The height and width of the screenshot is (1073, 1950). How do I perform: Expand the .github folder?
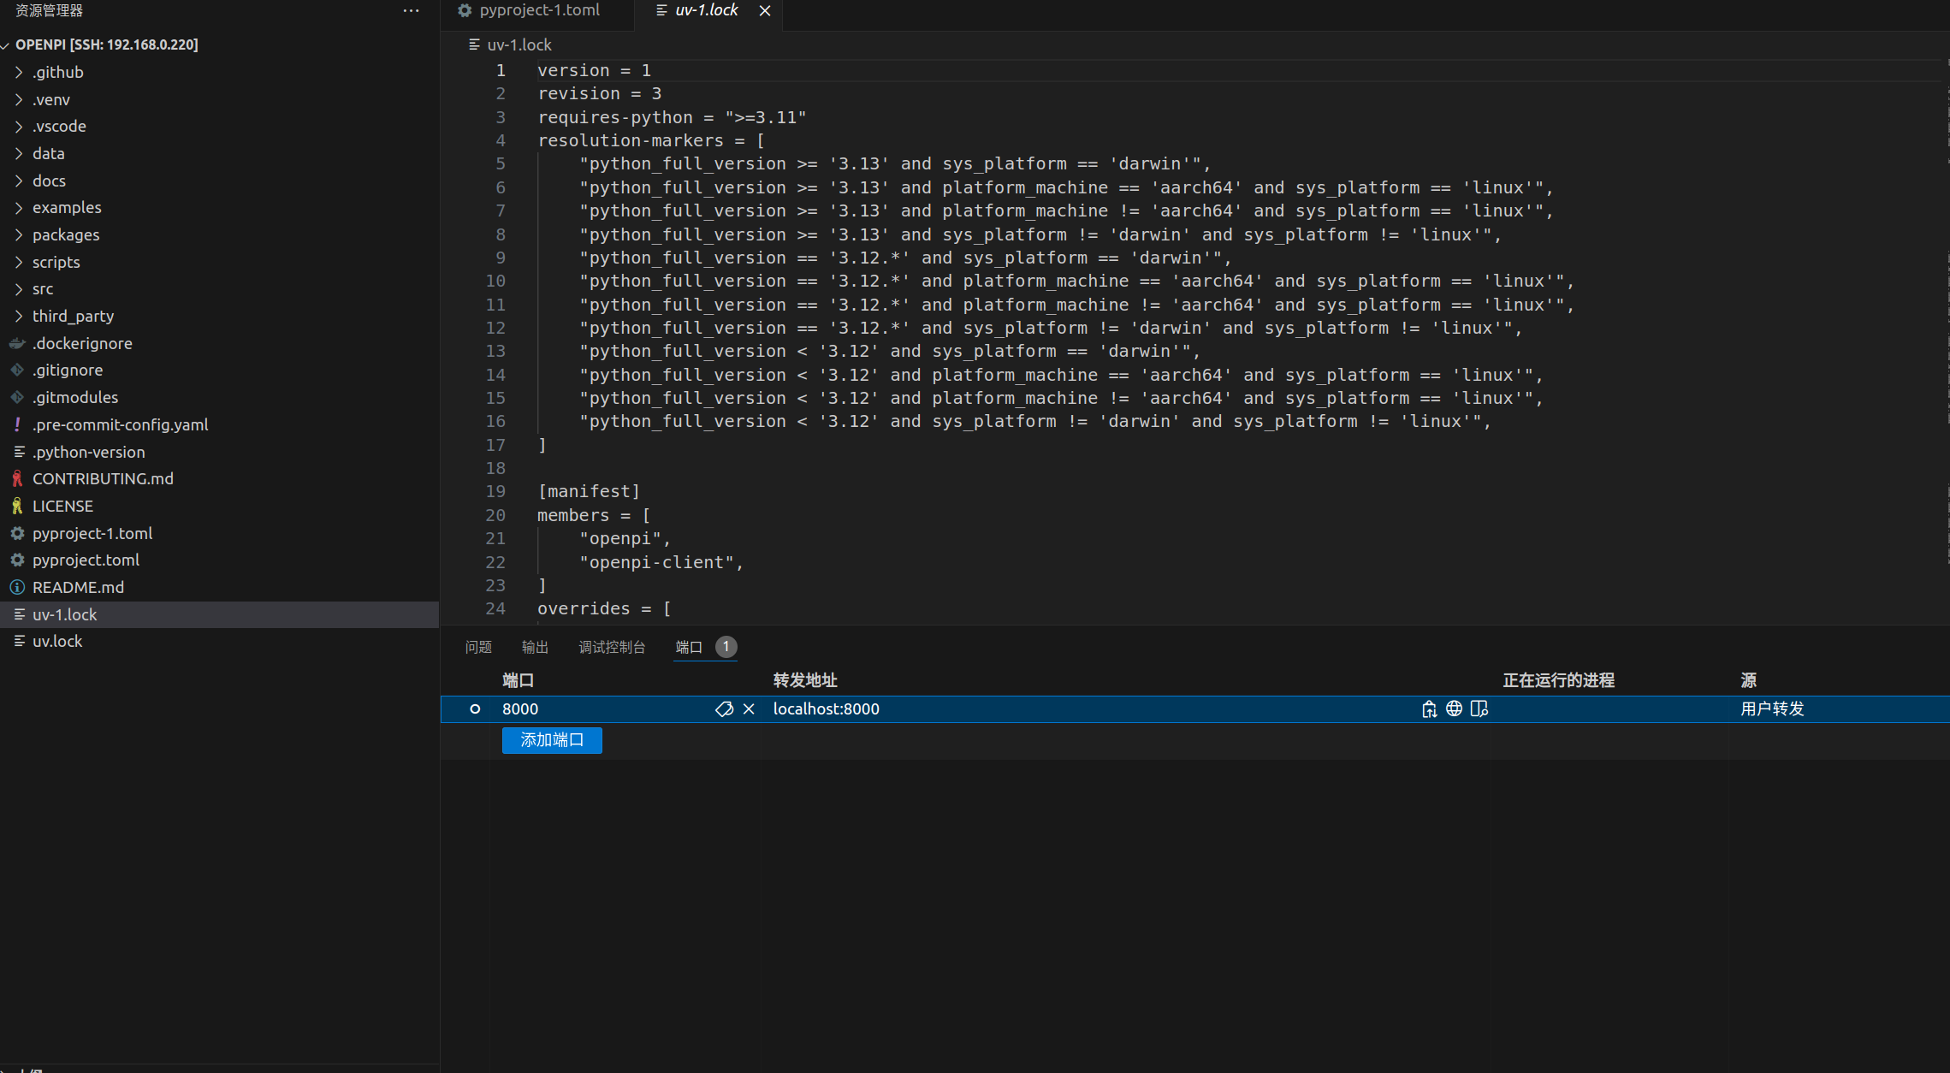pos(57,72)
